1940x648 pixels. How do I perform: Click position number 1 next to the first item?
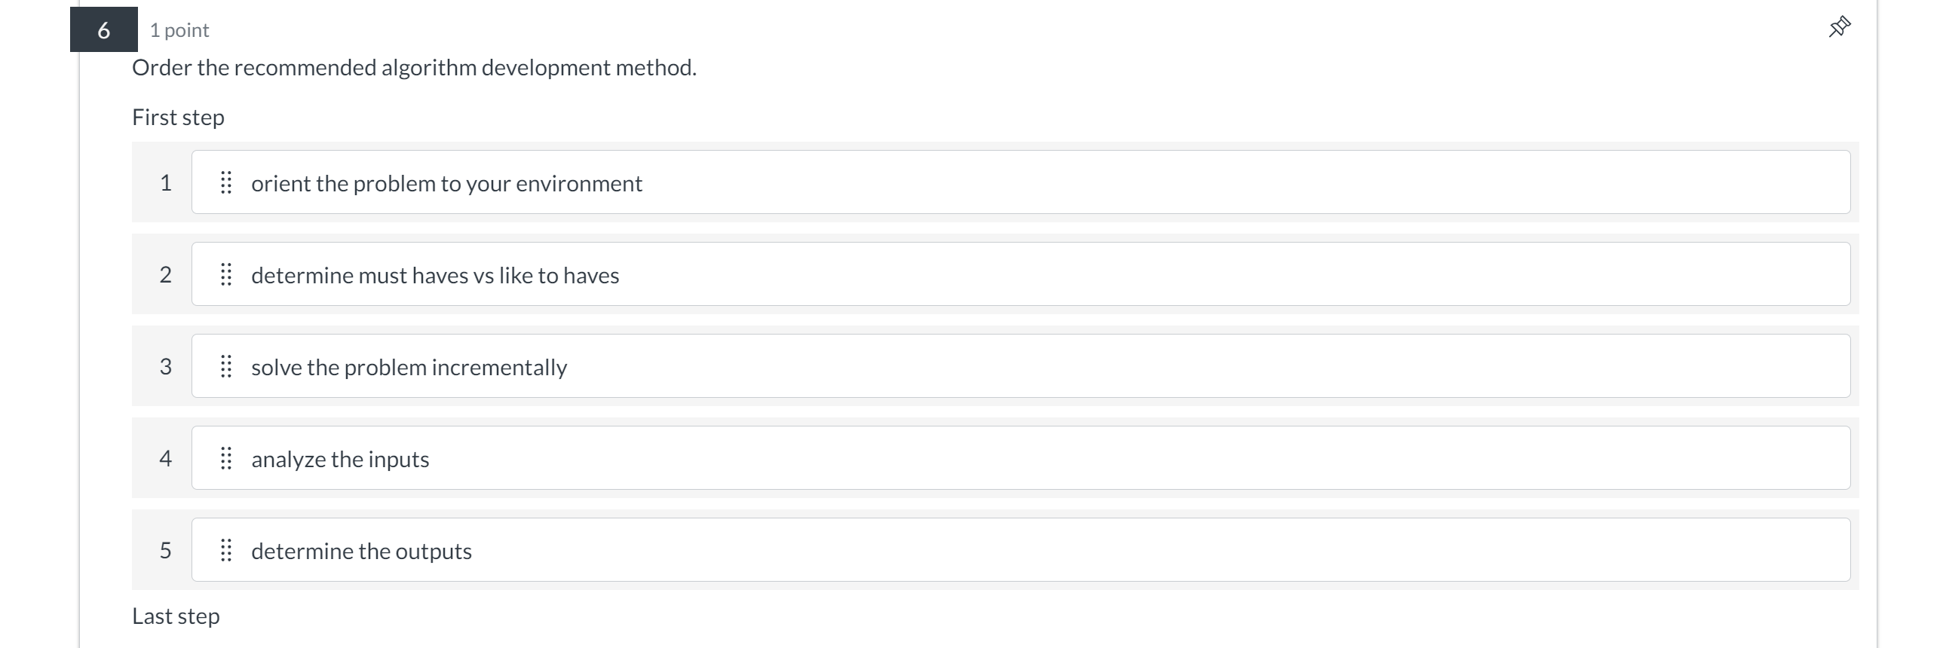(x=166, y=182)
